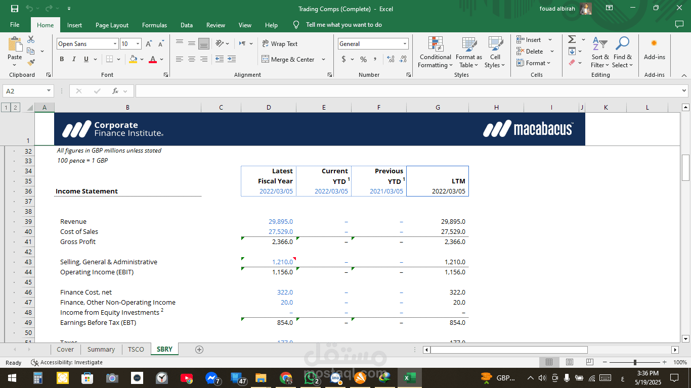
Task: Show outline level 2 rows
Action: click(16, 107)
